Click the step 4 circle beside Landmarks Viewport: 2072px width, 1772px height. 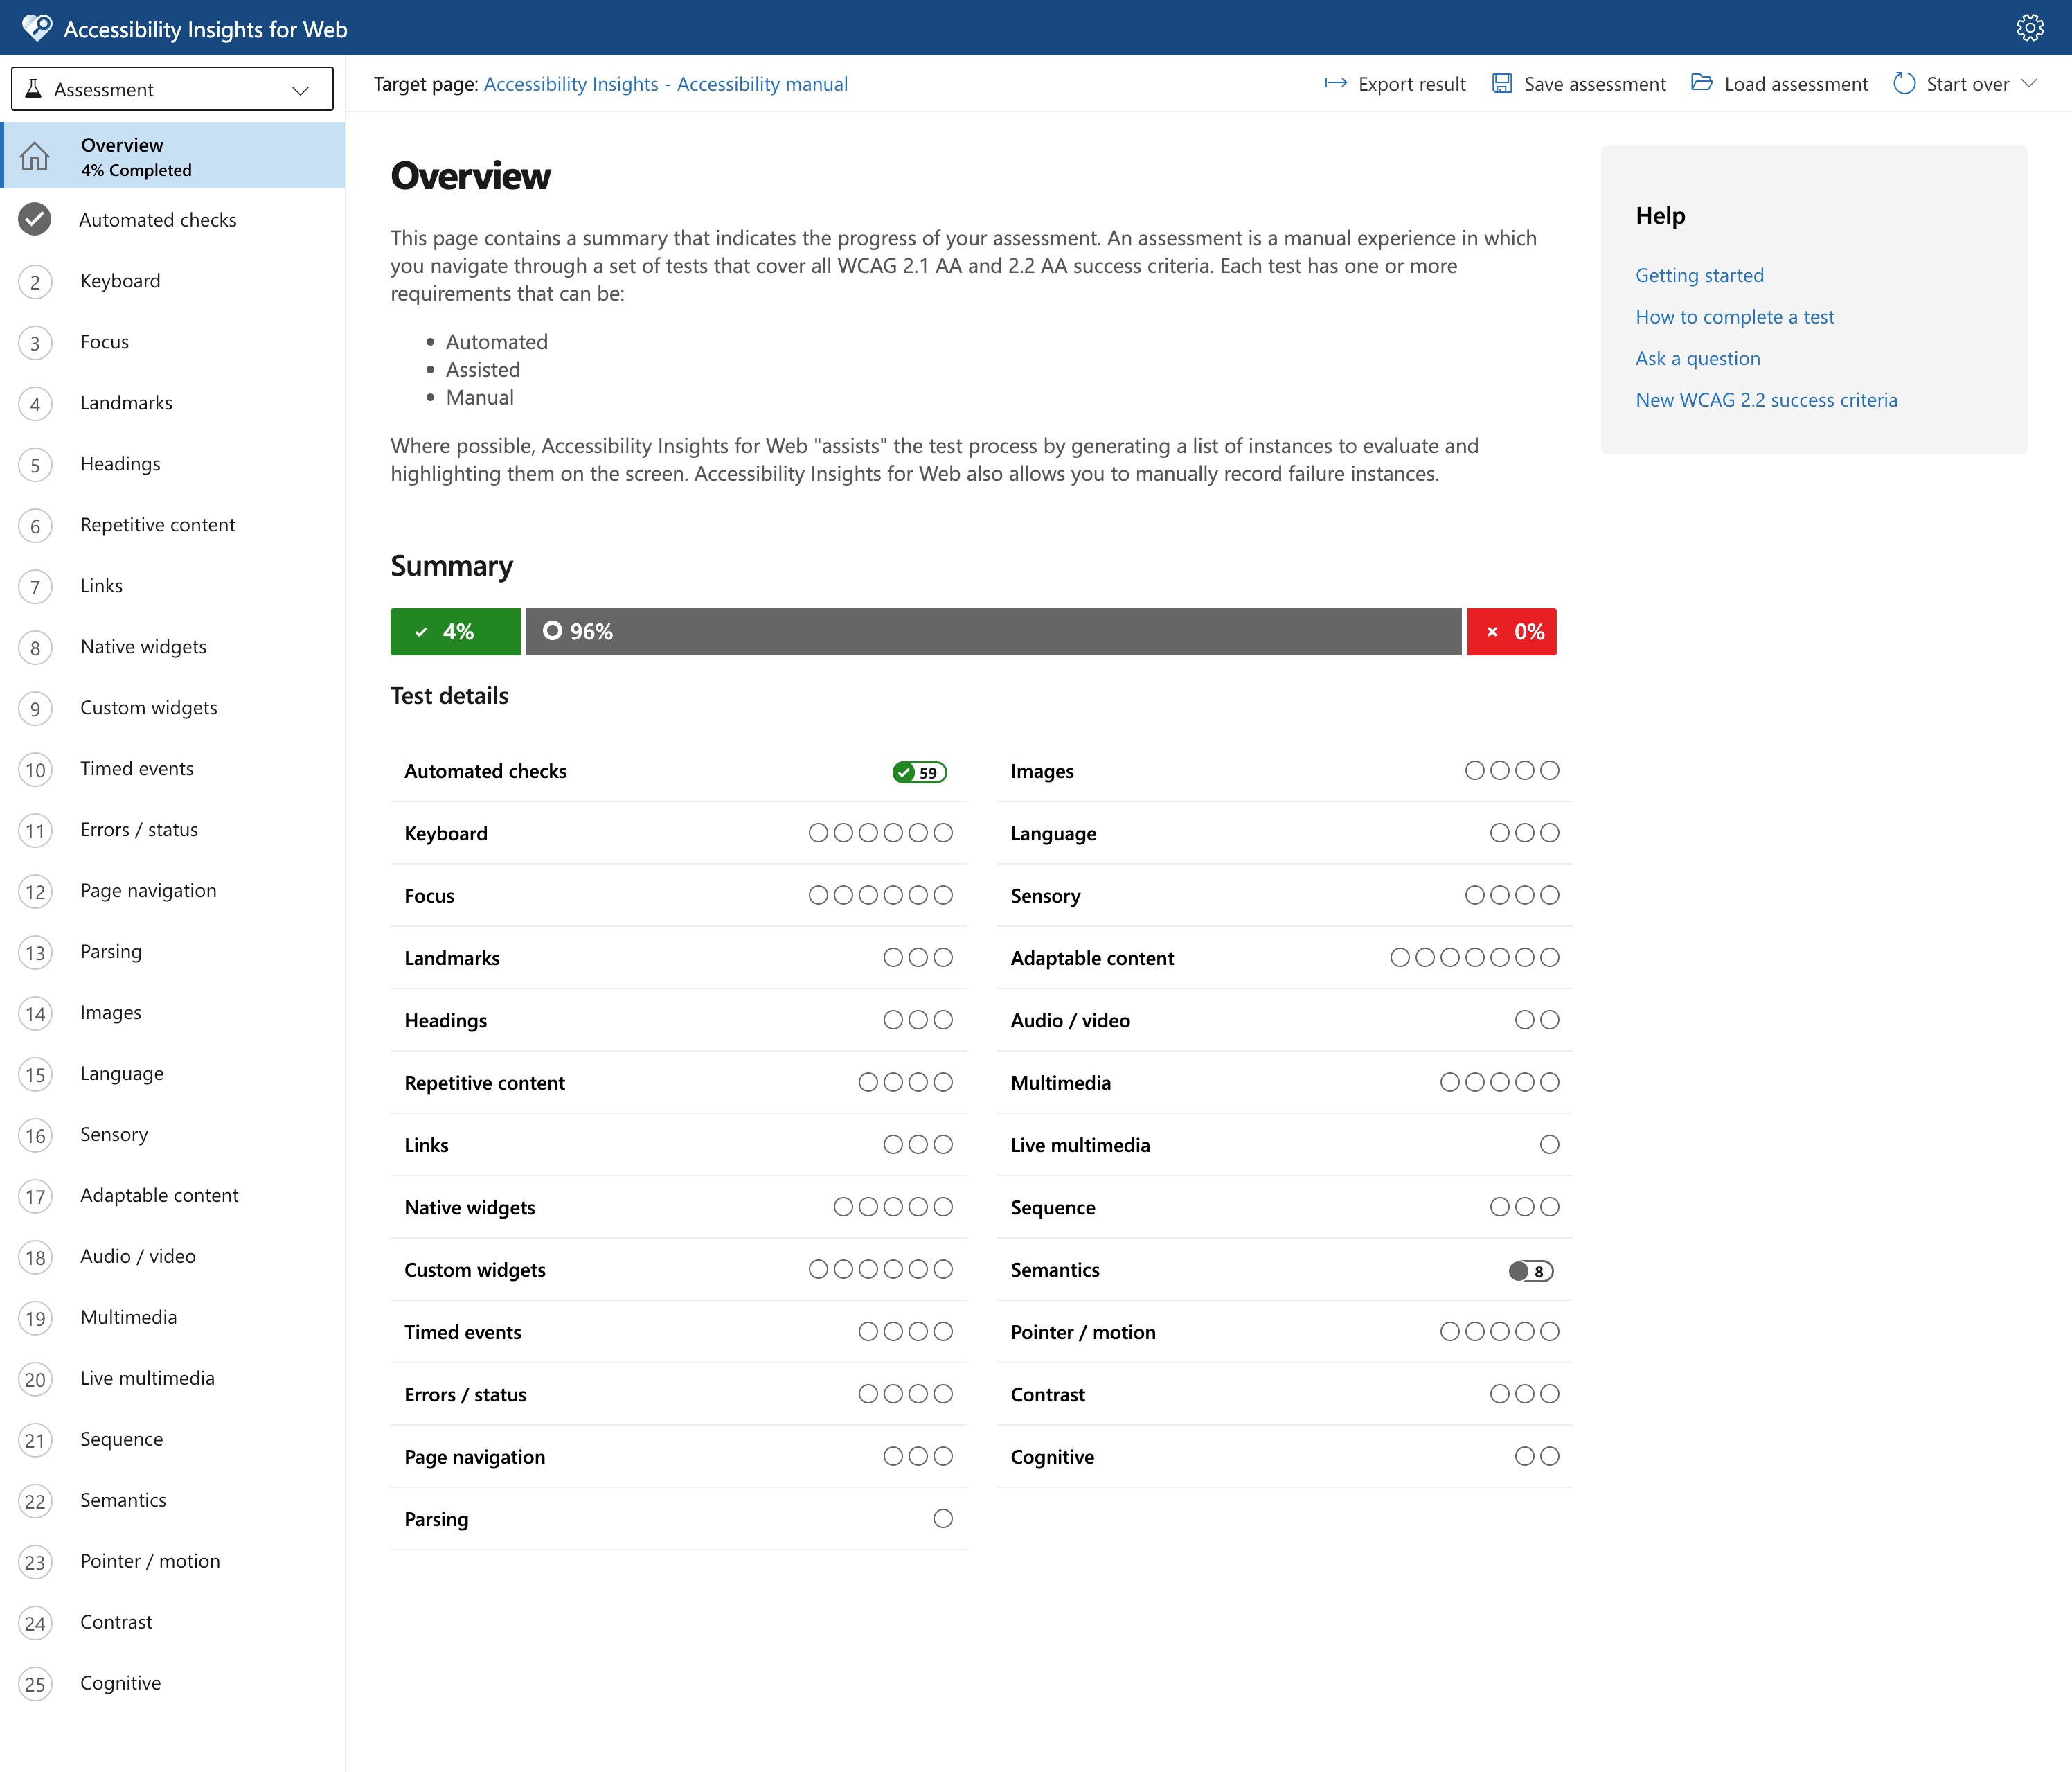tap(35, 405)
